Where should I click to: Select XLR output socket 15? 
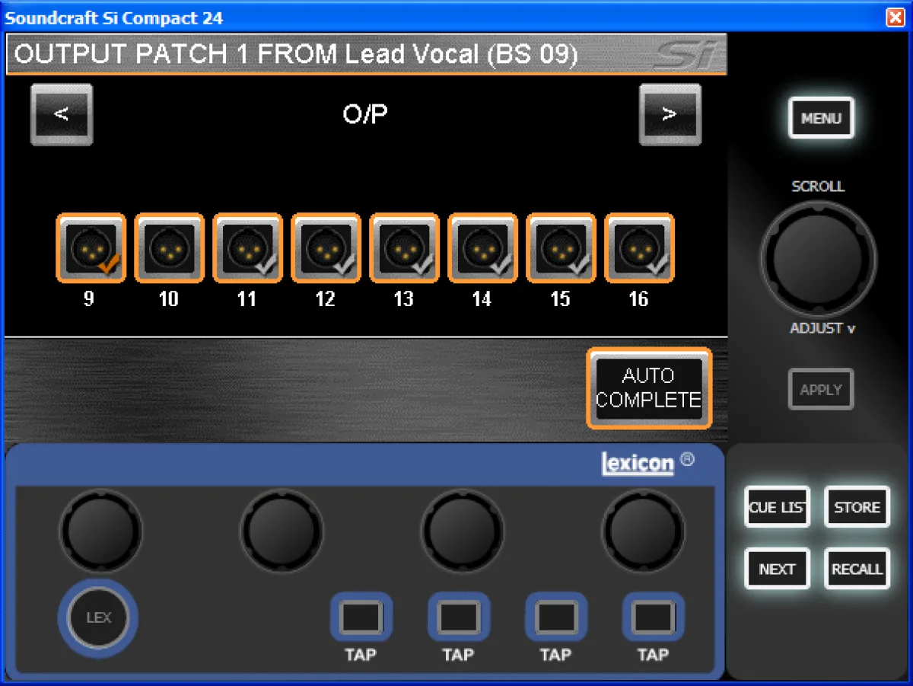click(561, 248)
